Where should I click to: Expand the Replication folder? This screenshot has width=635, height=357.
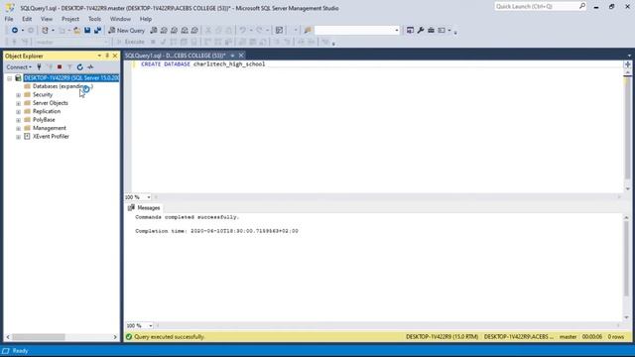click(x=18, y=112)
